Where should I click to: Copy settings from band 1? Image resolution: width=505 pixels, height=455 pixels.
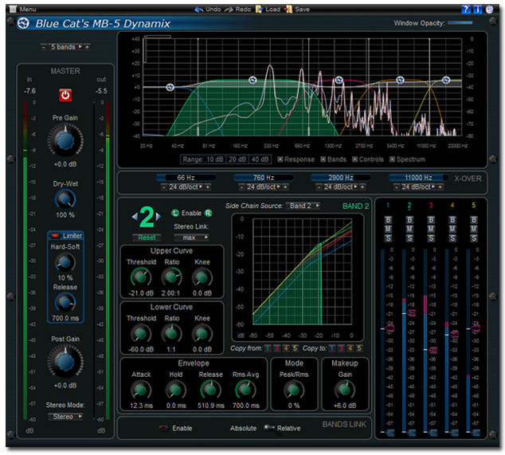268,348
